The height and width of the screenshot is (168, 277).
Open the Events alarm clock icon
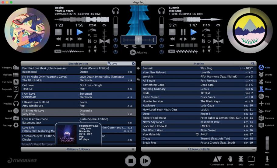(261, 75)
